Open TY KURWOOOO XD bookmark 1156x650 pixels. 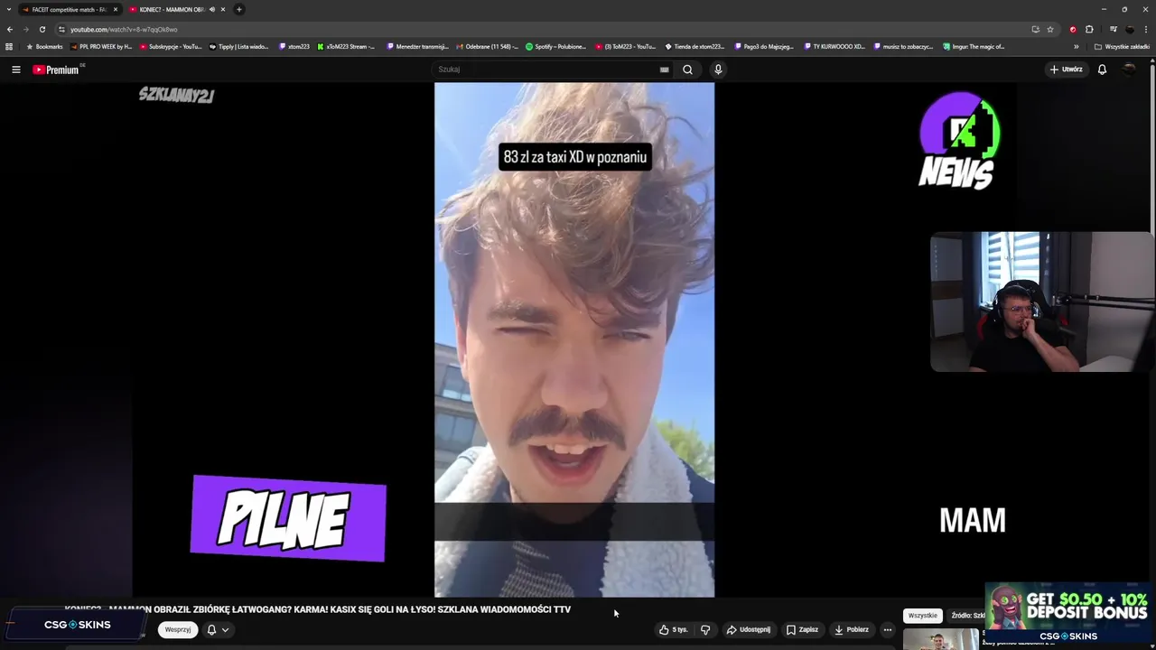834,46
